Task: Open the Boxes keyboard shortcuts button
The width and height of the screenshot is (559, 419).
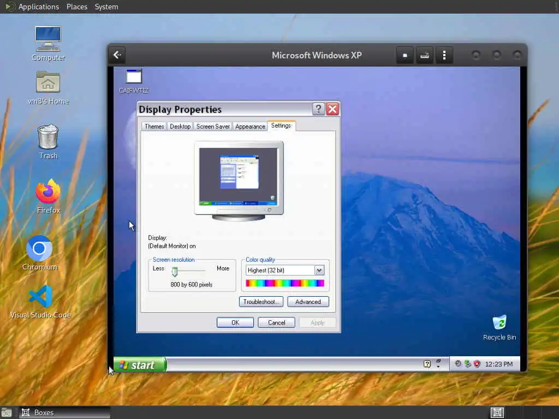Action: point(424,55)
